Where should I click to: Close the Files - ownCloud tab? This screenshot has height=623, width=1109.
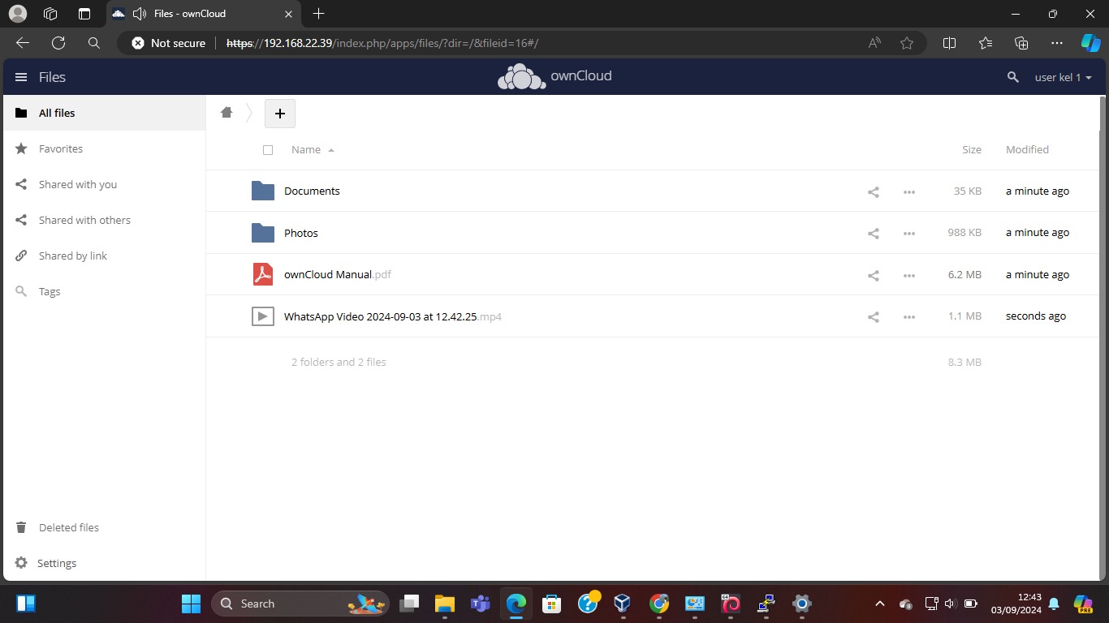tap(288, 14)
